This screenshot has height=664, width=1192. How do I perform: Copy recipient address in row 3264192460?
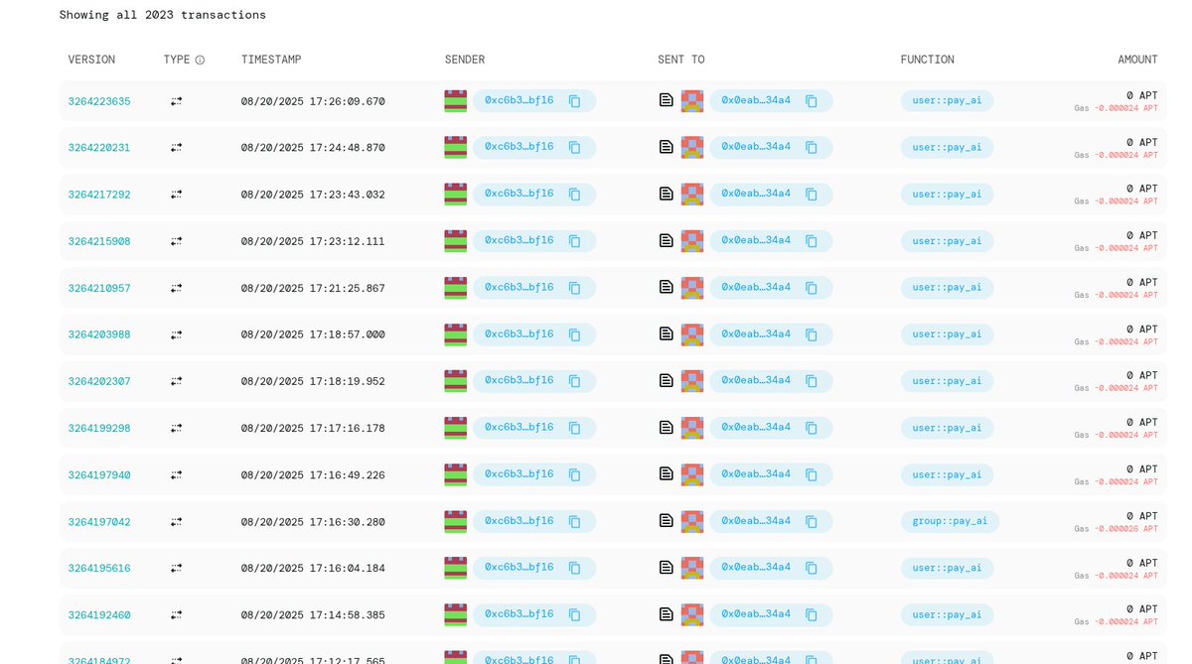coord(812,614)
